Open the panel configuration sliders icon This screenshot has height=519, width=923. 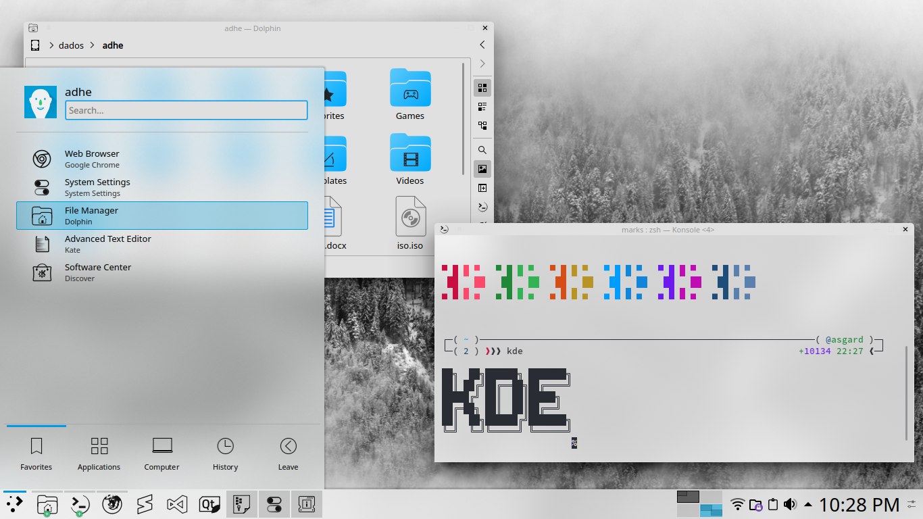912,505
